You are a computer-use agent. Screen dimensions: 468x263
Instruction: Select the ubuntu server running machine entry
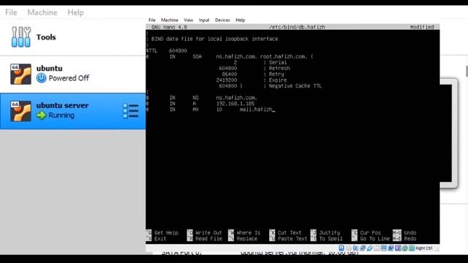[x=73, y=111]
